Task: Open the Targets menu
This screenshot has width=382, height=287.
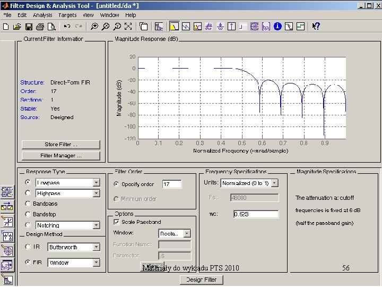Action: [x=67, y=15]
